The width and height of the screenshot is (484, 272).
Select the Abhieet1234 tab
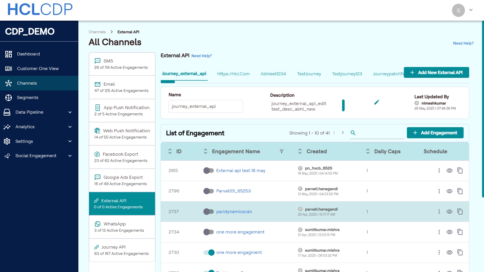(273, 74)
